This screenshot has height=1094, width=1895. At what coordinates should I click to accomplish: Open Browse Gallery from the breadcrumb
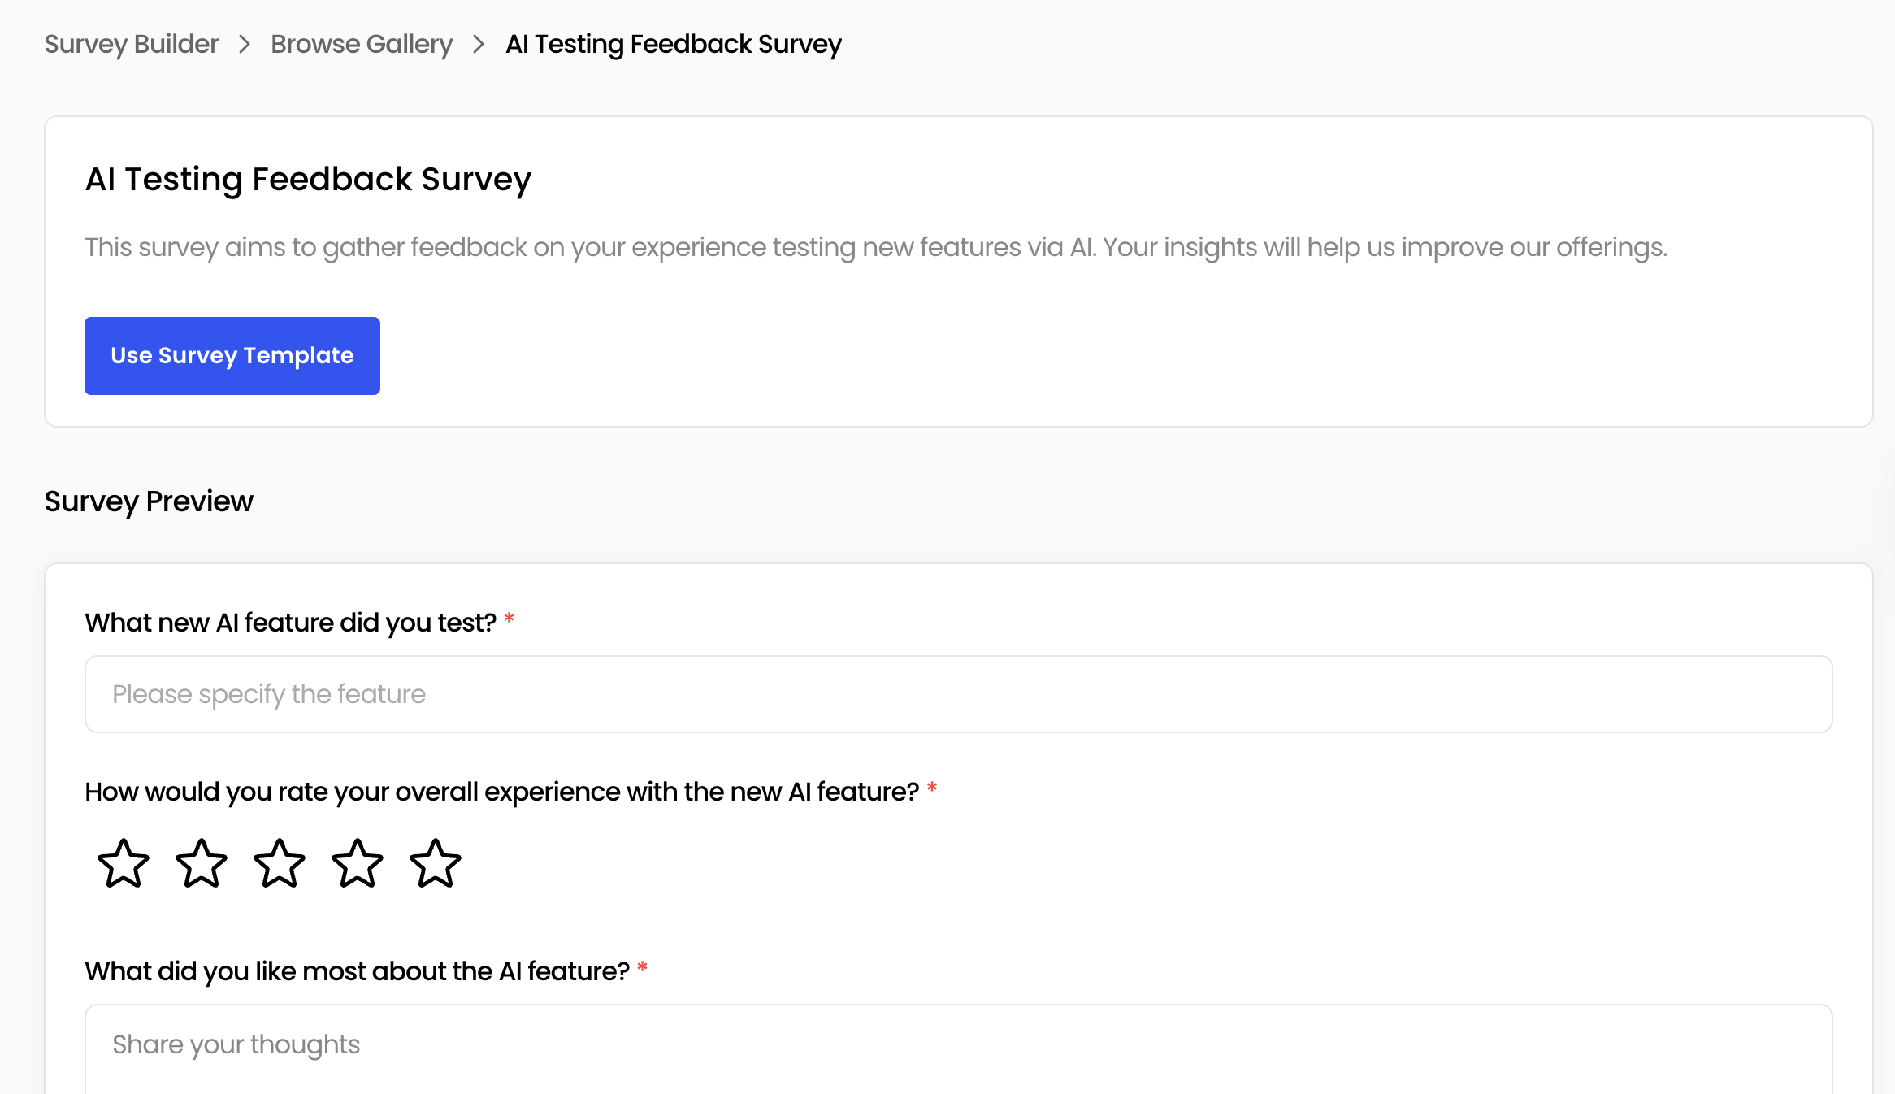(x=361, y=44)
